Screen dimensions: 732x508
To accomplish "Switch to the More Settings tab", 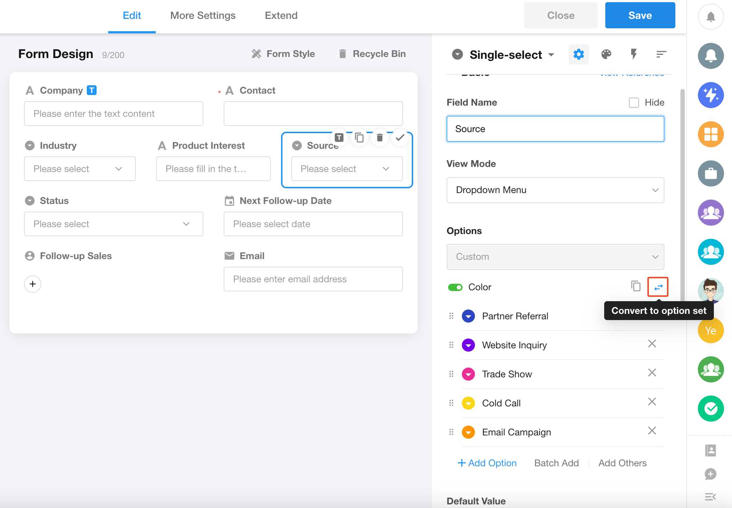I will point(203,16).
